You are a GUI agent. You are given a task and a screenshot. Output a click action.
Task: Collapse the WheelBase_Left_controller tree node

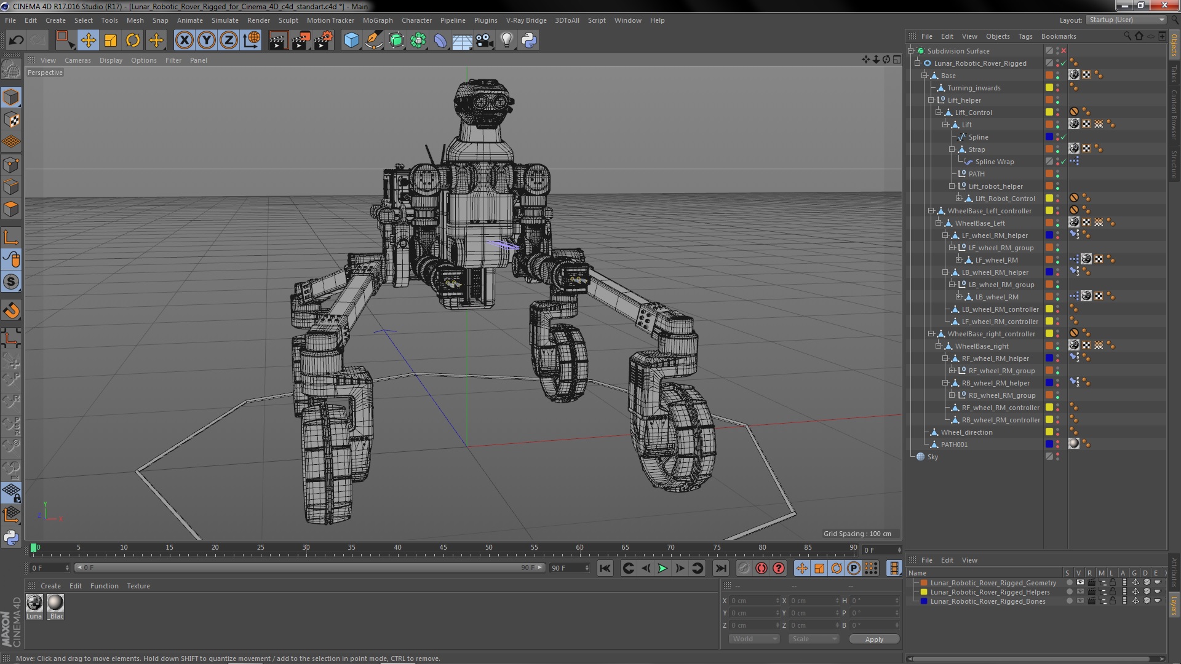tap(931, 211)
